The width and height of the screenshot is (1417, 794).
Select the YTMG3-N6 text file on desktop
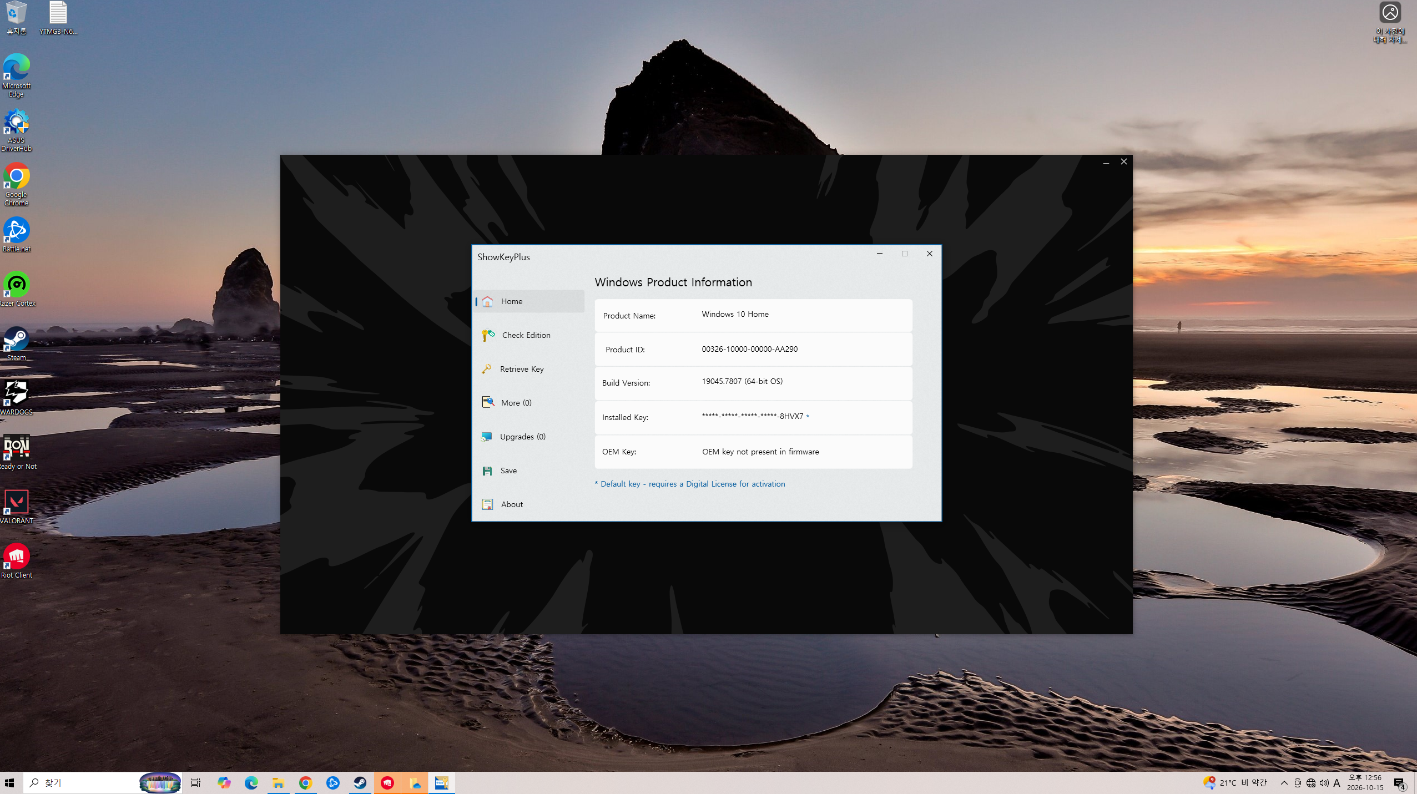click(58, 18)
